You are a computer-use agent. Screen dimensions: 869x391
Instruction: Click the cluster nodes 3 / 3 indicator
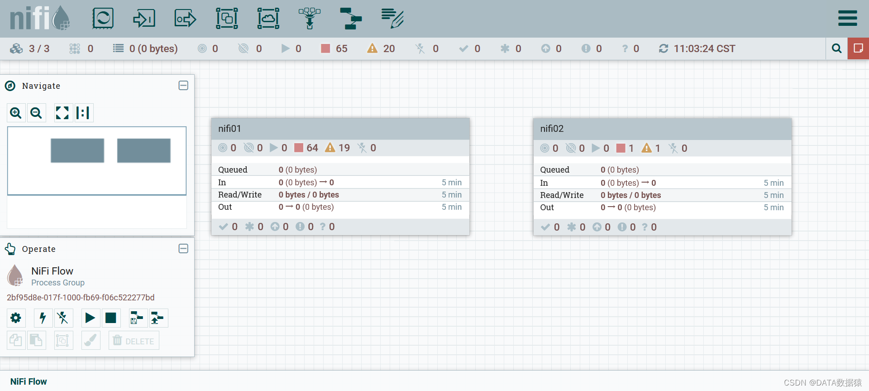(x=30, y=48)
